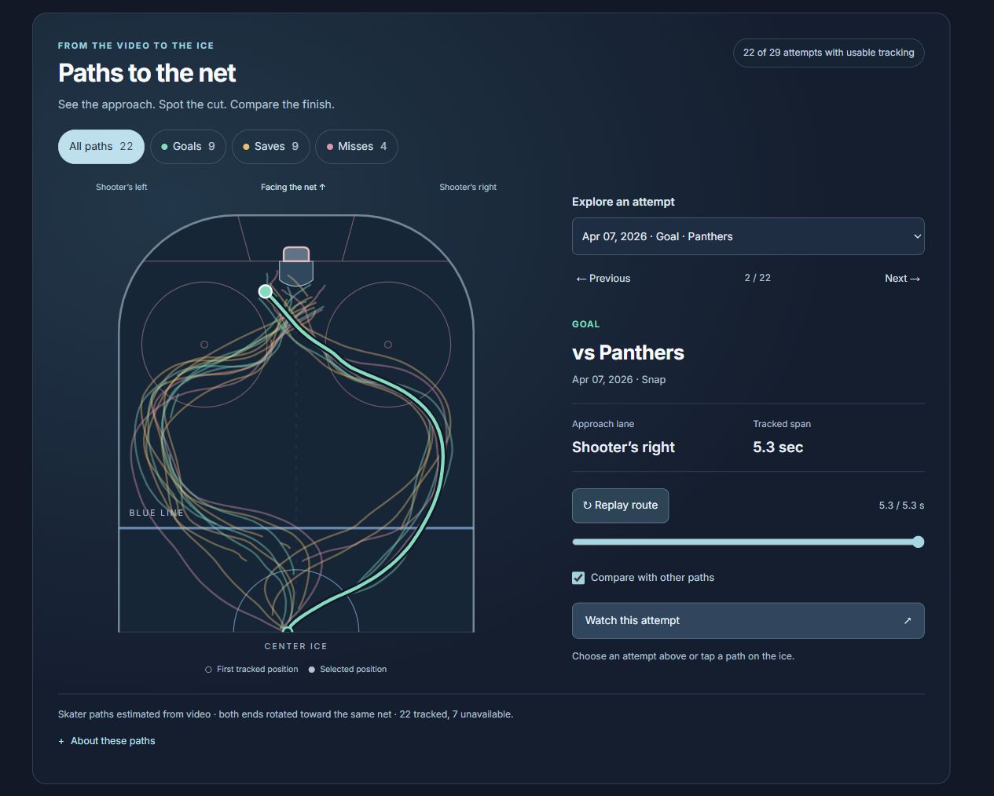Image resolution: width=994 pixels, height=796 pixels.
Task: Click the green selected position dot on rink
Action: point(266,291)
